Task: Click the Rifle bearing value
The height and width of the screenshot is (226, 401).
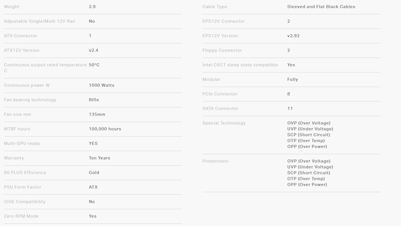Action: 94,100
